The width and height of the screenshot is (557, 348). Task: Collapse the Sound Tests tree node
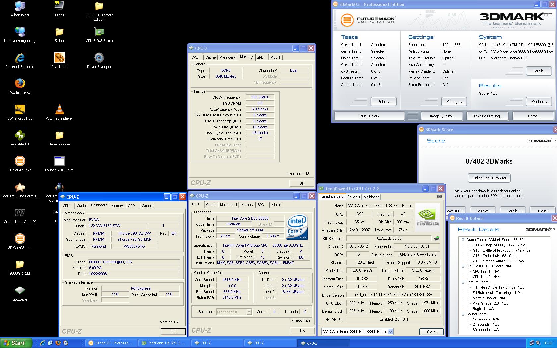(463, 314)
